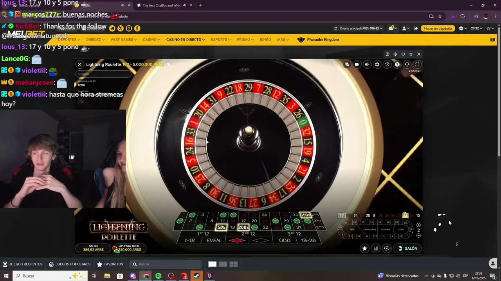Open MelBet Facebook social icon
The height and width of the screenshot is (281, 501).
tap(137, 28)
